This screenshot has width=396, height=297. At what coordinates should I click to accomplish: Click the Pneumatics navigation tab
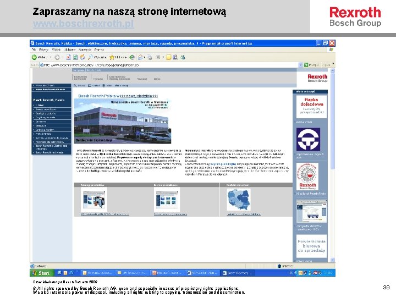point(142,79)
